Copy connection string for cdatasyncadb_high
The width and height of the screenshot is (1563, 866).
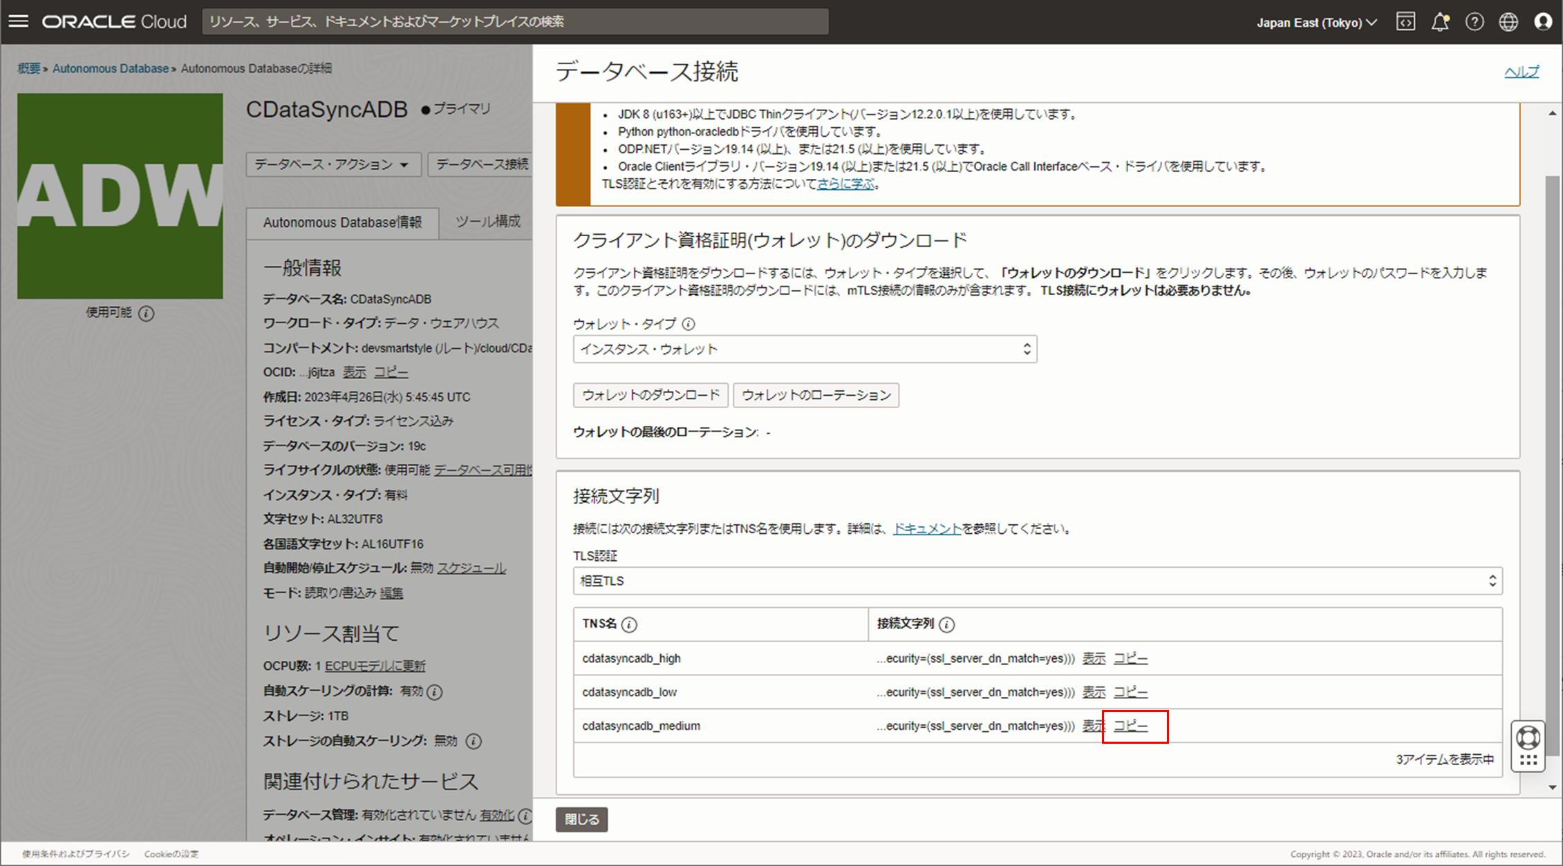(1130, 659)
